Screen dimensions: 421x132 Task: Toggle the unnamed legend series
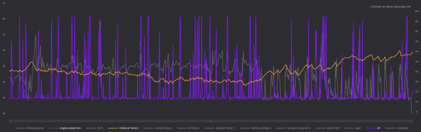coord(396,128)
